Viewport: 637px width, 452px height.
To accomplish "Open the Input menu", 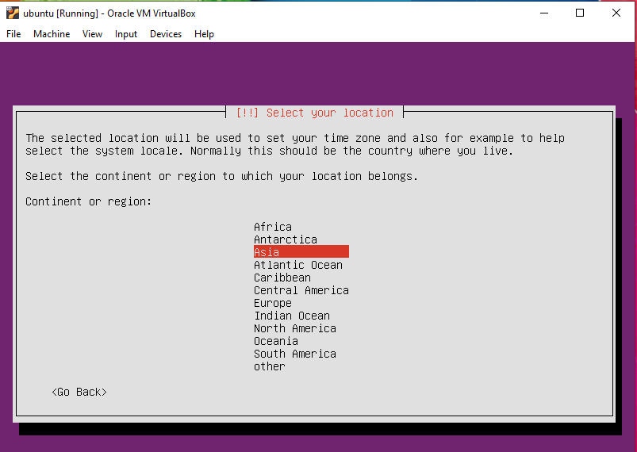I will 126,34.
